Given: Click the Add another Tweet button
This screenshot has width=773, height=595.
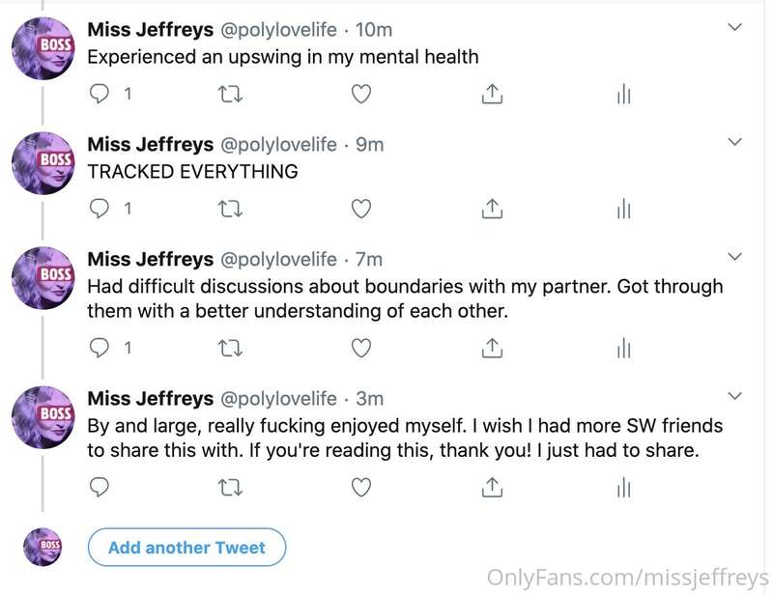Looking at the screenshot, I should [186, 547].
